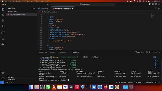
Task: Select the zsh terminal label
Action: click(137, 52)
